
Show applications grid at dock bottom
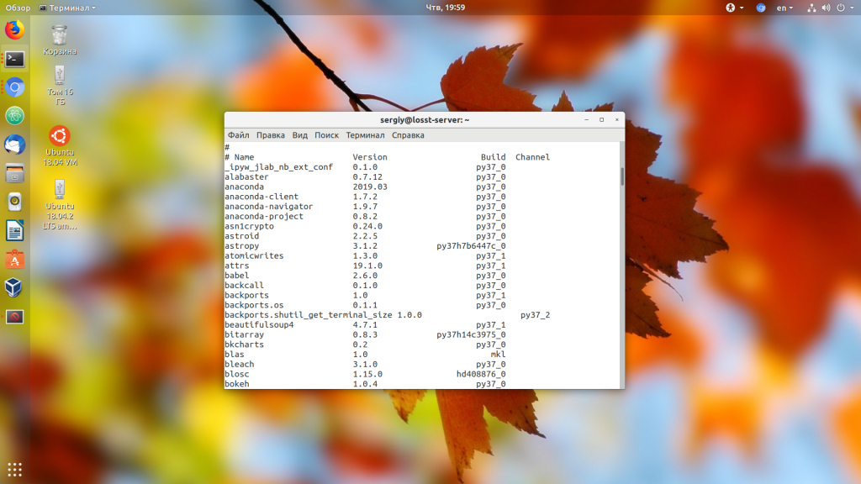click(x=14, y=469)
